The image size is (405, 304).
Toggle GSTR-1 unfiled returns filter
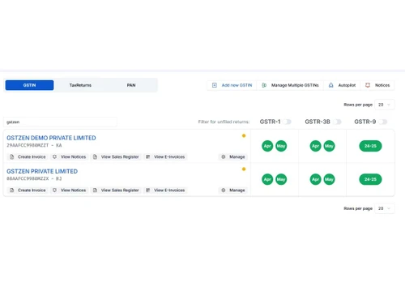click(x=288, y=122)
